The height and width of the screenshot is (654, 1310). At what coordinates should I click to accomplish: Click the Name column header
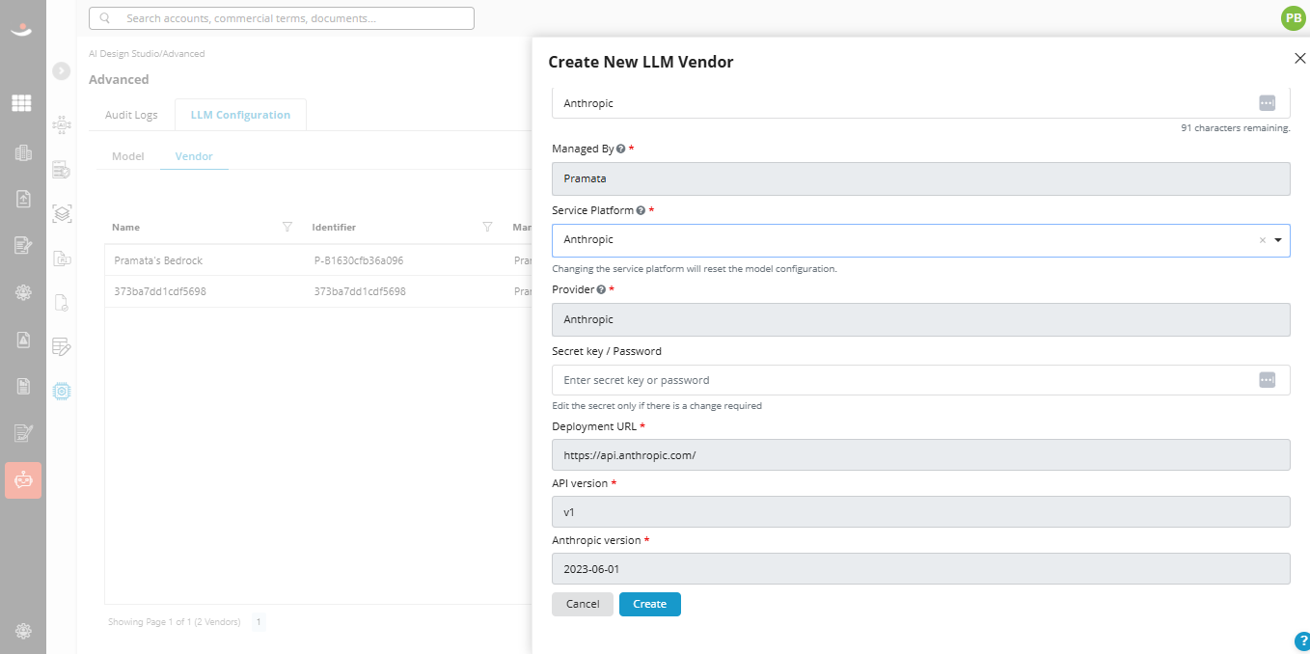click(125, 228)
